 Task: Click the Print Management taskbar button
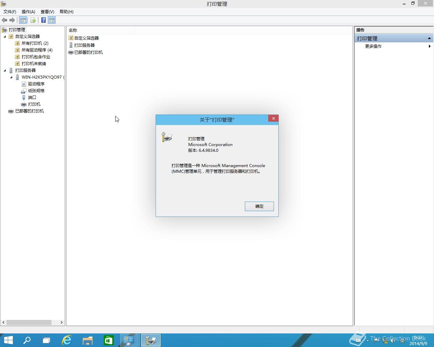click(x=151, y=340)
